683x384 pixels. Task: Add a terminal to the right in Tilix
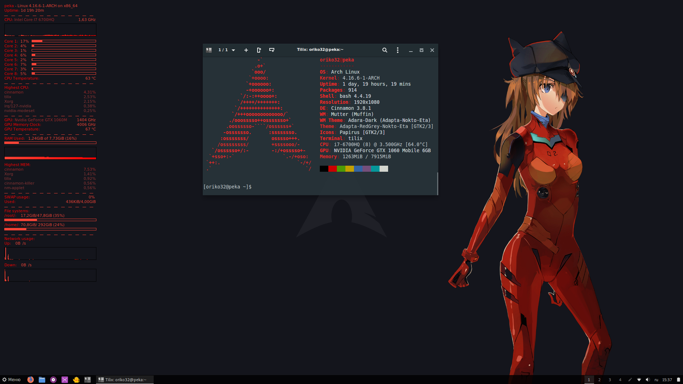pos(259,50)
